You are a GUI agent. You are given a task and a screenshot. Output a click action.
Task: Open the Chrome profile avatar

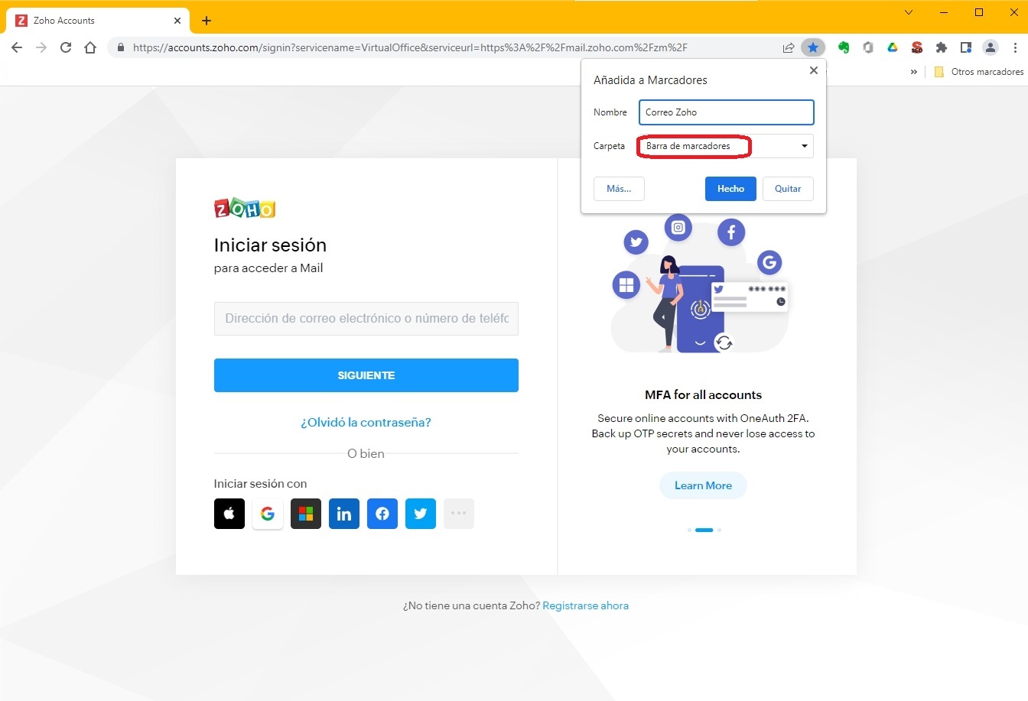991,47
